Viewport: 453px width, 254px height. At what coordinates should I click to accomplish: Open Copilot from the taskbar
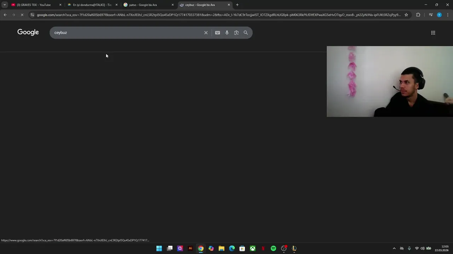point(211,248)
